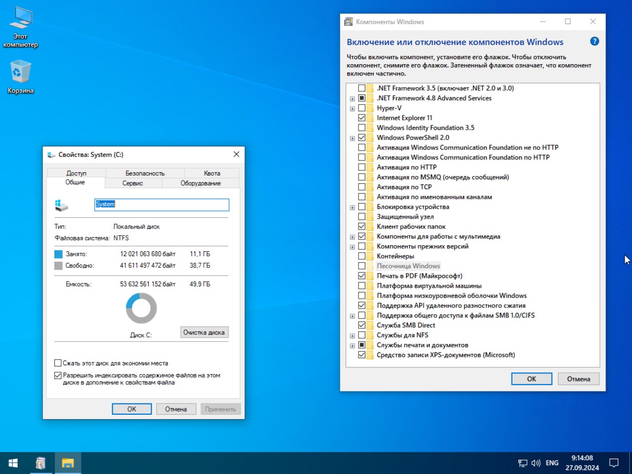Open the network tray icon
This screenshot has width=632, height=474.
[522, 463]
